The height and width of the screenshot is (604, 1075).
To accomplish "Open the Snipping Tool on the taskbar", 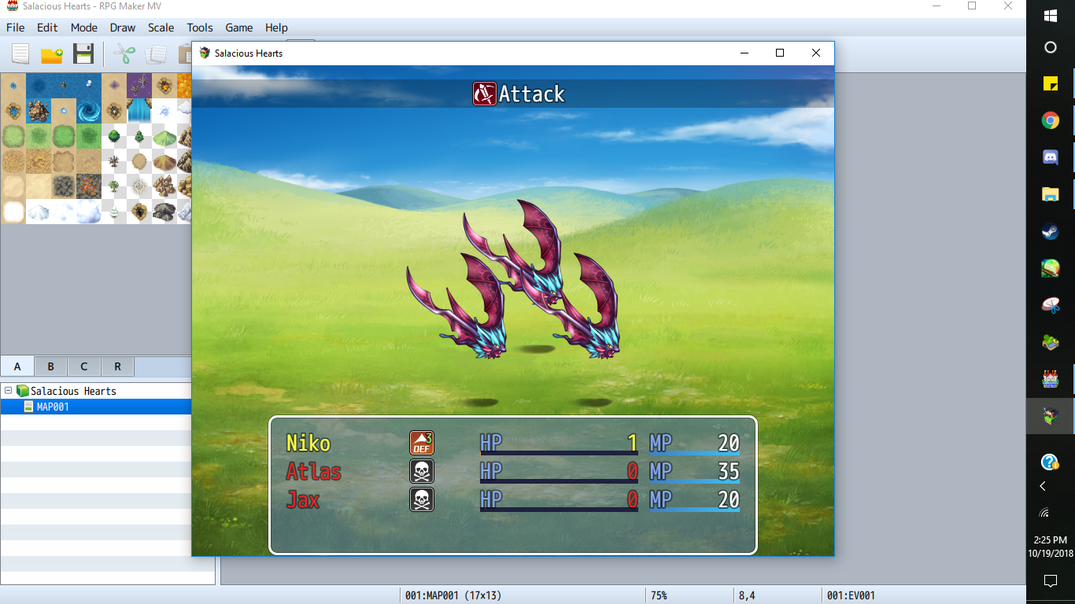I will click(x=1050, y=305).
